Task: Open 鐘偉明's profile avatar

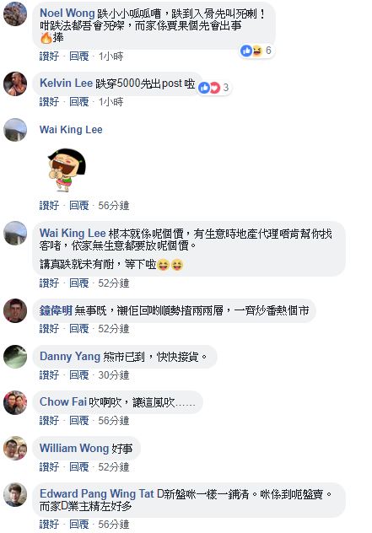Action: click(15, 310)
